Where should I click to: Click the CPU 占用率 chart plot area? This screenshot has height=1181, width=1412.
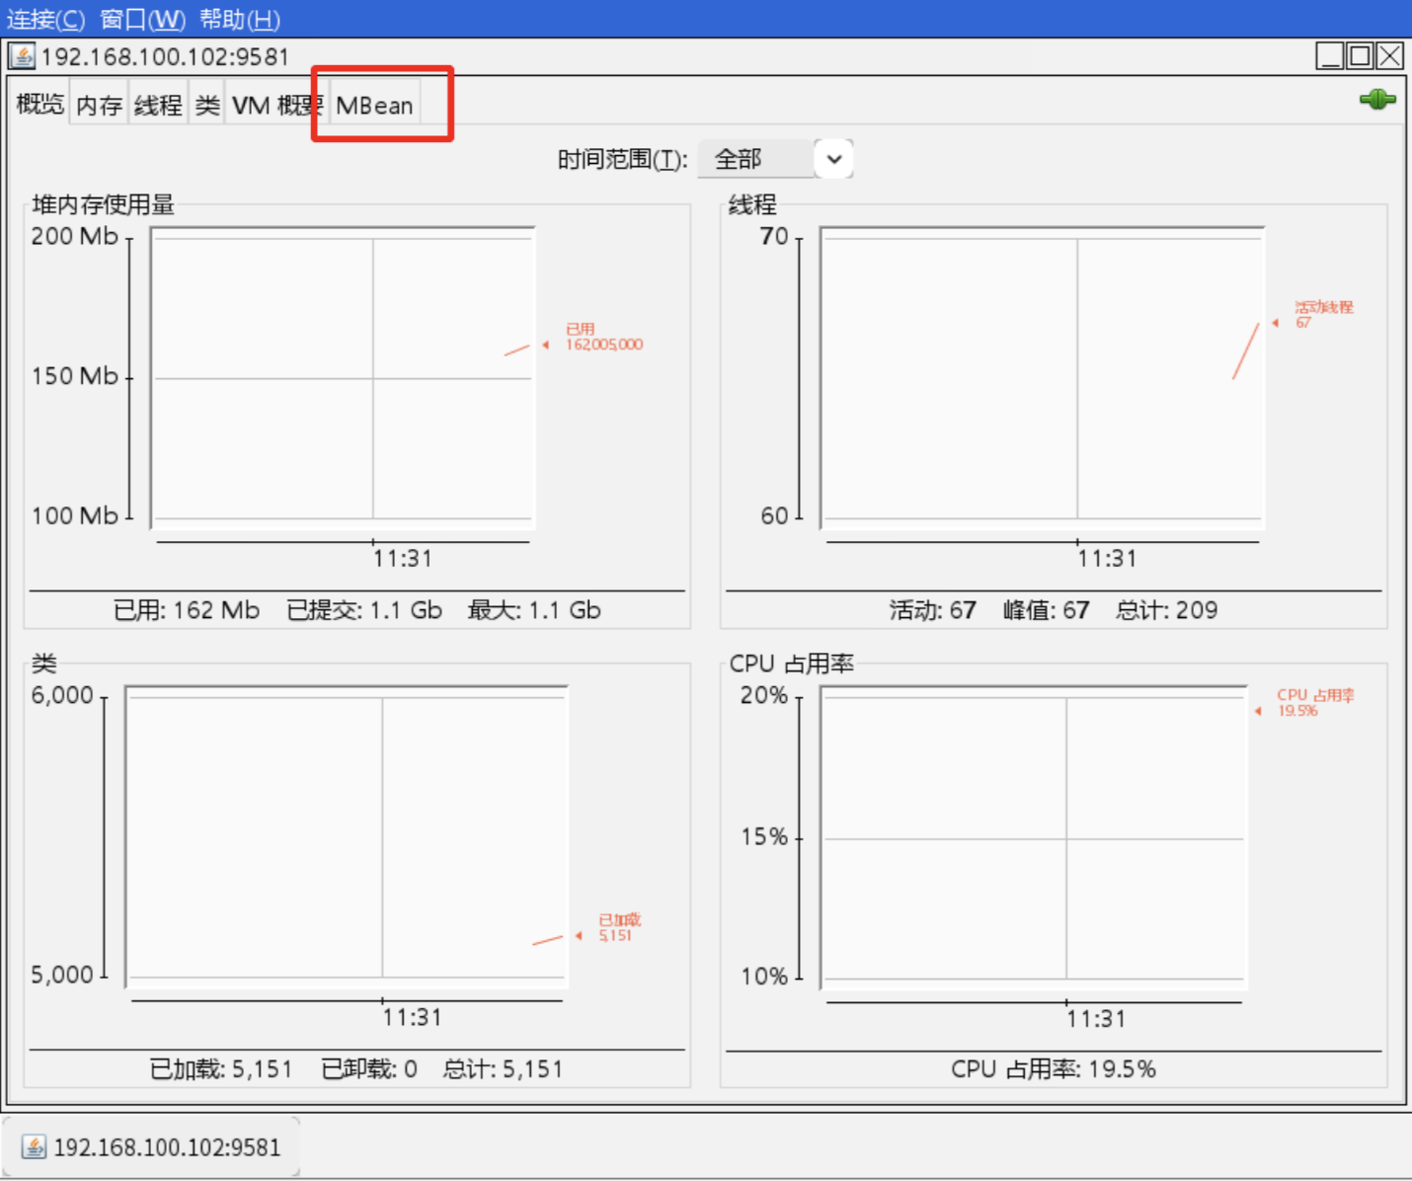tap(1034, 837)
